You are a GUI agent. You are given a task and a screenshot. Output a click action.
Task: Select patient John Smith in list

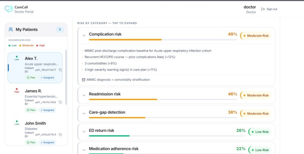tap(35, 132)
